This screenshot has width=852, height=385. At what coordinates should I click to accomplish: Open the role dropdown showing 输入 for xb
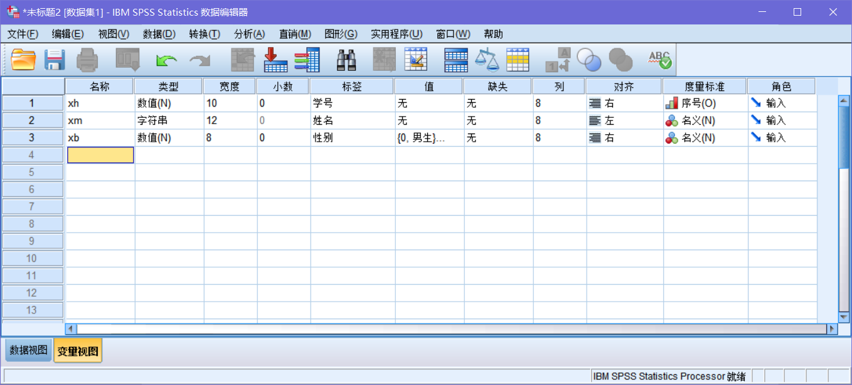pyautogui.click(x=782, y=137)
